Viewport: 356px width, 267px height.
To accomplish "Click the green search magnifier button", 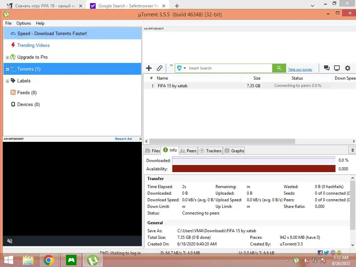I will 279,68.
